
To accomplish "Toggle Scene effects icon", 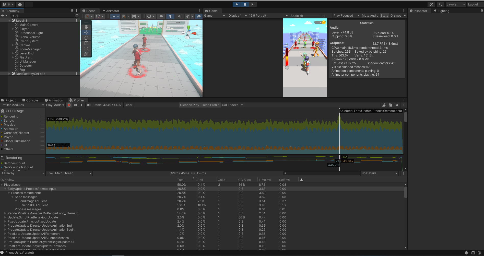I will click(187, 16).
